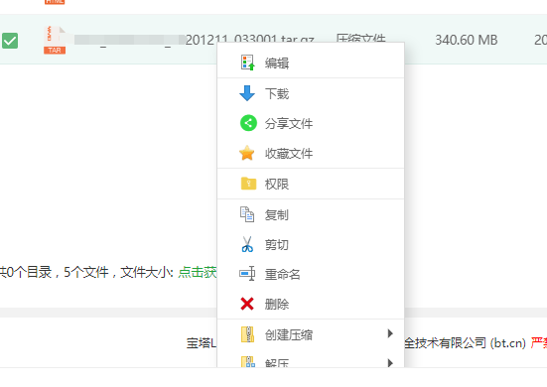
Task: Open 权限 from the context menu
Action: (311, 184)
